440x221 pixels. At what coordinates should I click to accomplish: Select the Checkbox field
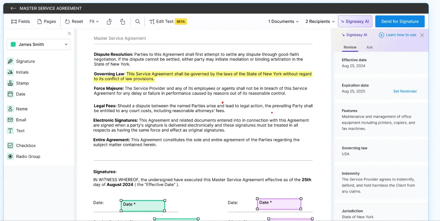(22, 145)
